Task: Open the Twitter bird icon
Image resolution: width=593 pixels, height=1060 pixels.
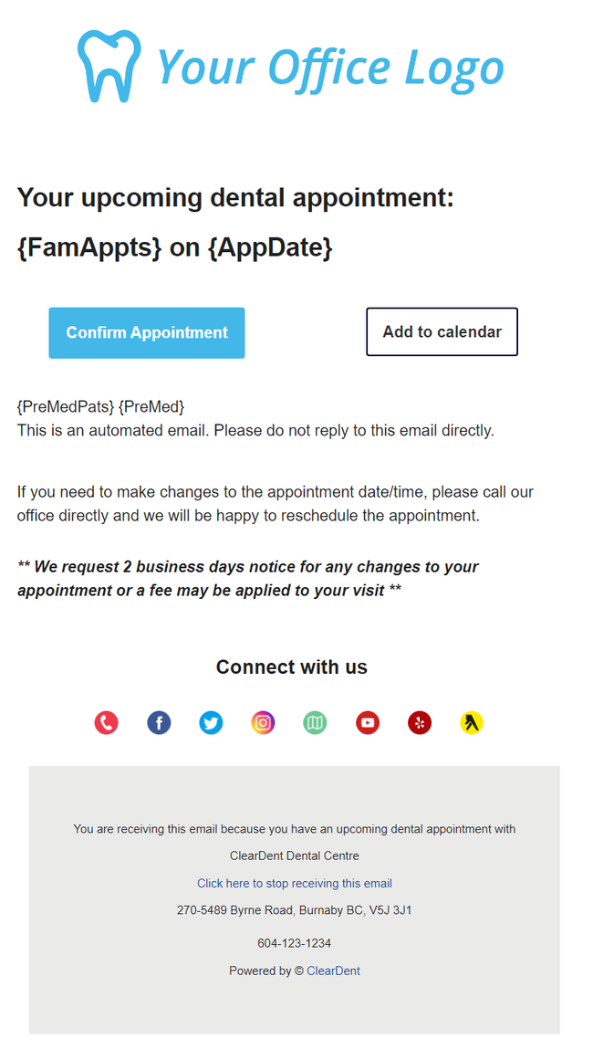Action: [211, 723]
